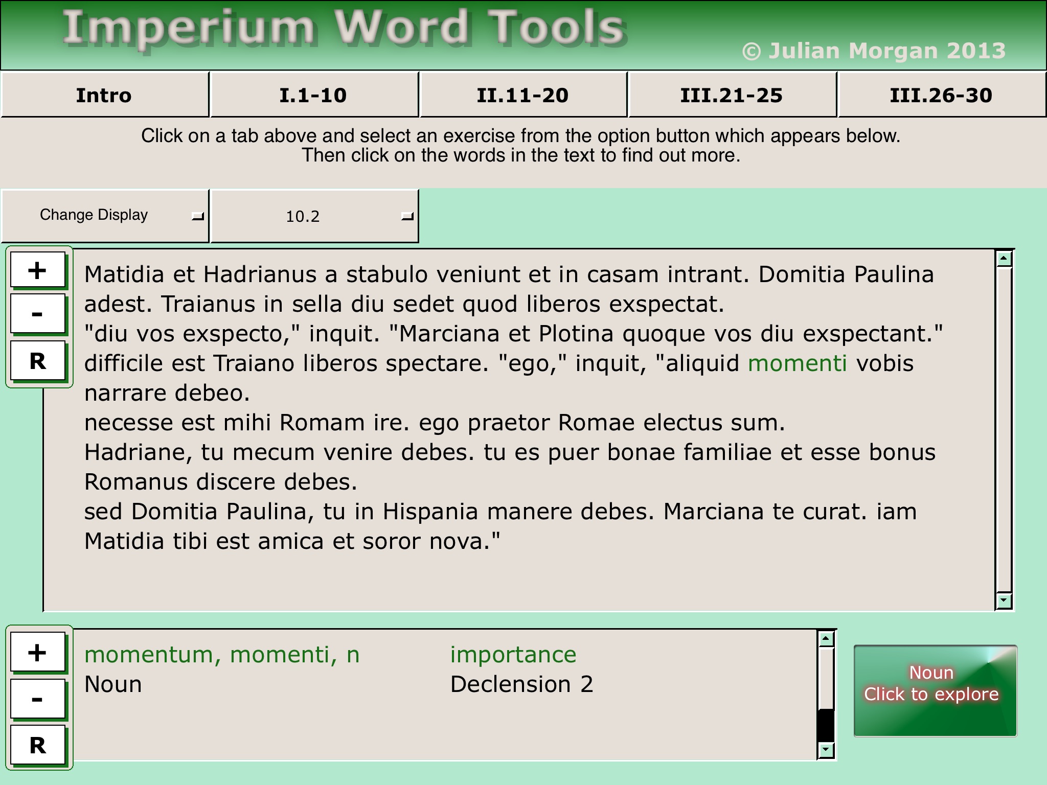This screenshot has height=785, width=1047.
Task: Click the up arrow of the Latin text scrollbar
Action: pyautogui.click(x=1004, y=259)
